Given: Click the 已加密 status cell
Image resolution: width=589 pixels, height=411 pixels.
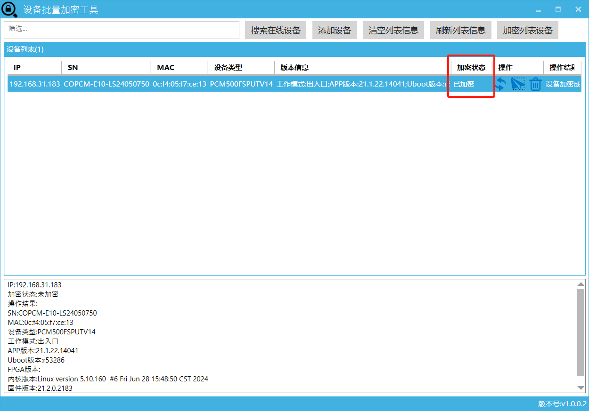Looking at the screenshot, I should click(x=464, y=84).
